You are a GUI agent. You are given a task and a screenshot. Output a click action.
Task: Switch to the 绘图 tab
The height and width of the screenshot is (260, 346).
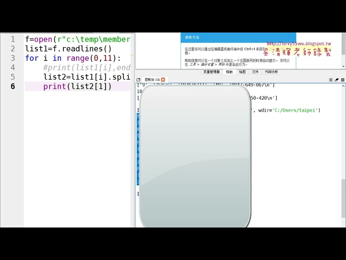[x=242, y=72]
